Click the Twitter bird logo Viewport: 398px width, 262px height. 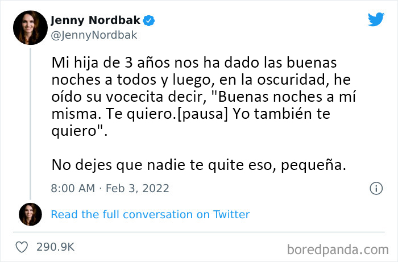coord(376,20)
